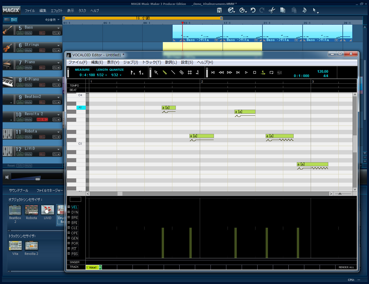Open ファイル menu in MAGIX menu bar
369x284 pixels.
[x=30, y=11]
